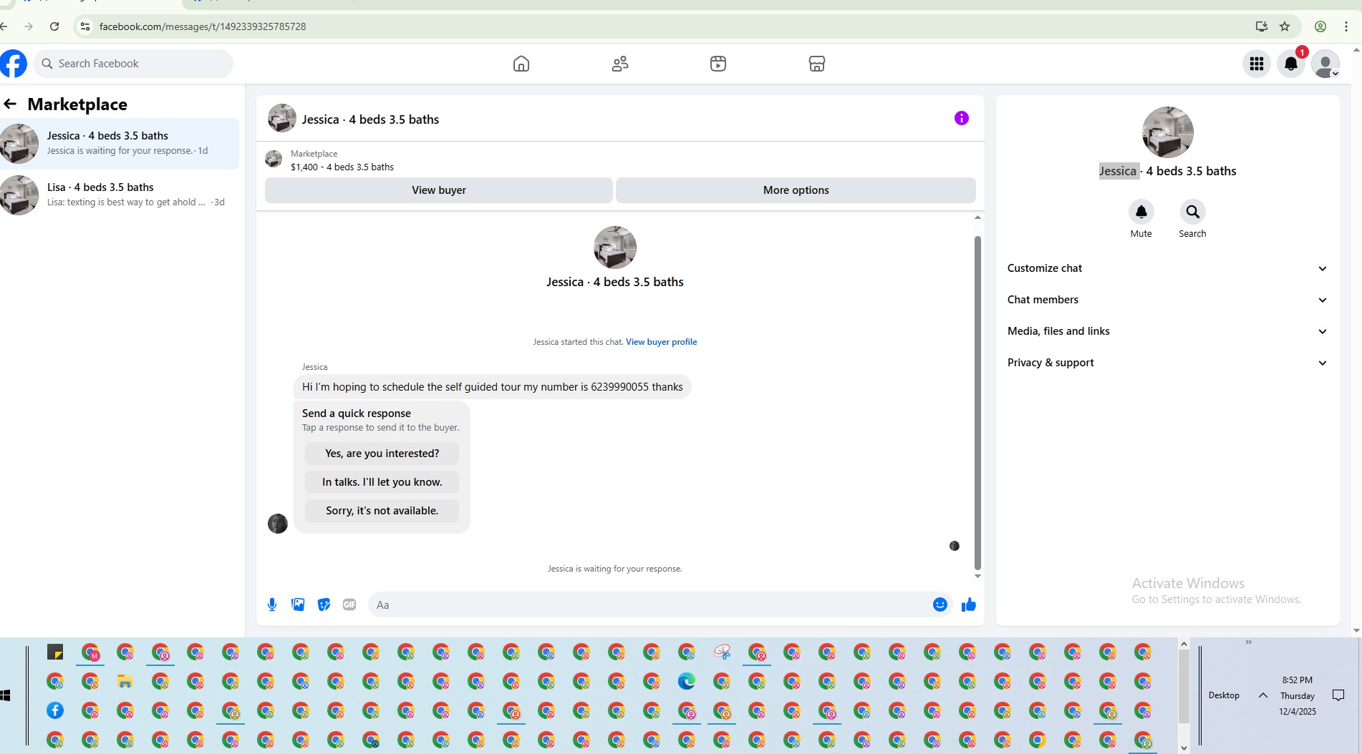Viewport: 1362px width, 754px height.
Task: Select Jessica conversation in list
Action: pos(120,144)
